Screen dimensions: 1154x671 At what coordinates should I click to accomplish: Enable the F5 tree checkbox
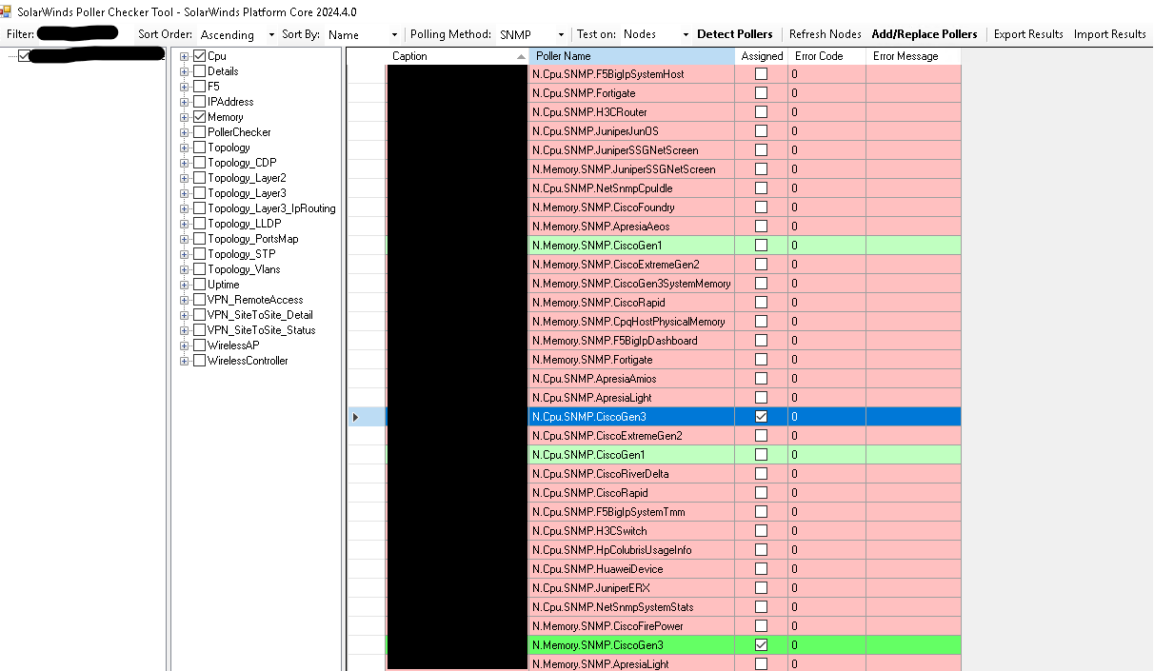coord(199,87)
